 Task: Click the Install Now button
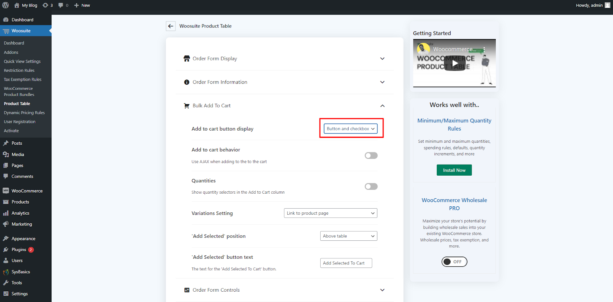click(x=454, y=170)
